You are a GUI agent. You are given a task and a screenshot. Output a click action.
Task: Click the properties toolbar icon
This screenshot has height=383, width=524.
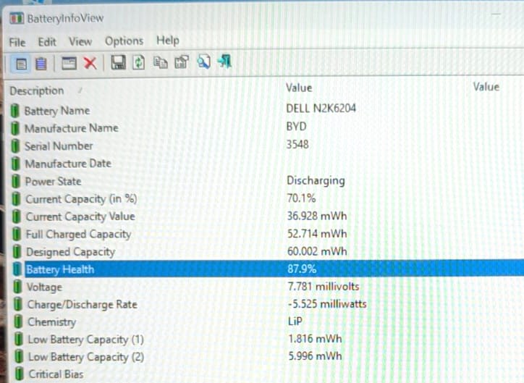pyautogui.click(x=182, y=62)
